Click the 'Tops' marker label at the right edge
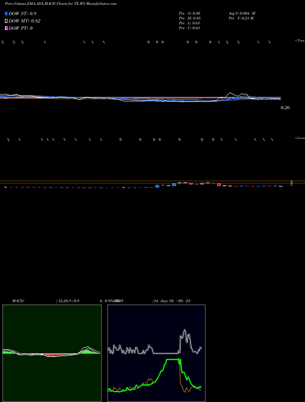This screenshot has height=402, width=305. point(300,41)
